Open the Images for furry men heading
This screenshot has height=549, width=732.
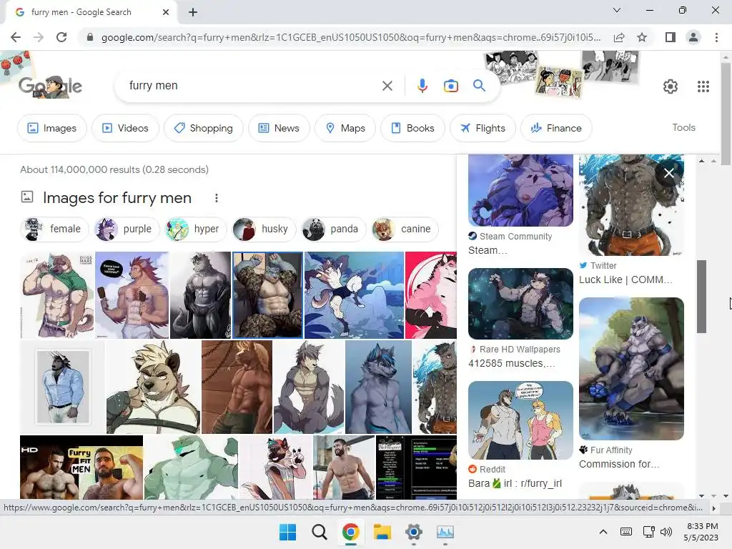point(117,198)
